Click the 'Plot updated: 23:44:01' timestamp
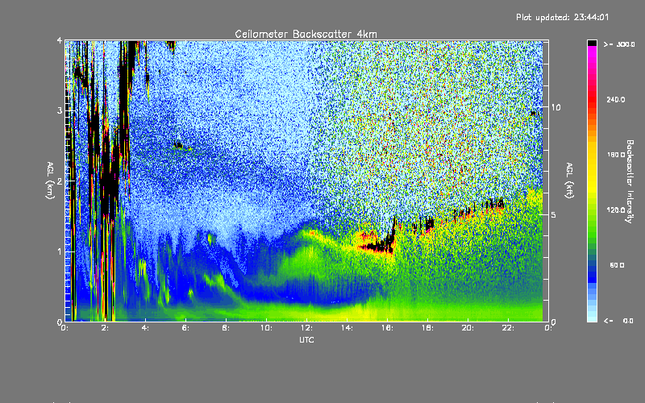 562,17
